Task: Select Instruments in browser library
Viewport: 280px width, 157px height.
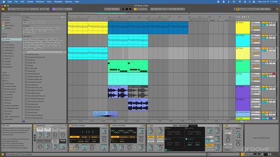Action: point(9,45)
